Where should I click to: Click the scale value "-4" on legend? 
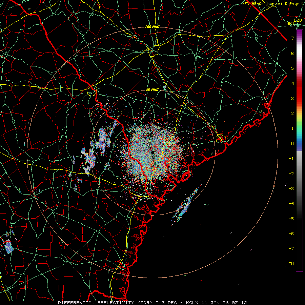click(x=291, y=204)
